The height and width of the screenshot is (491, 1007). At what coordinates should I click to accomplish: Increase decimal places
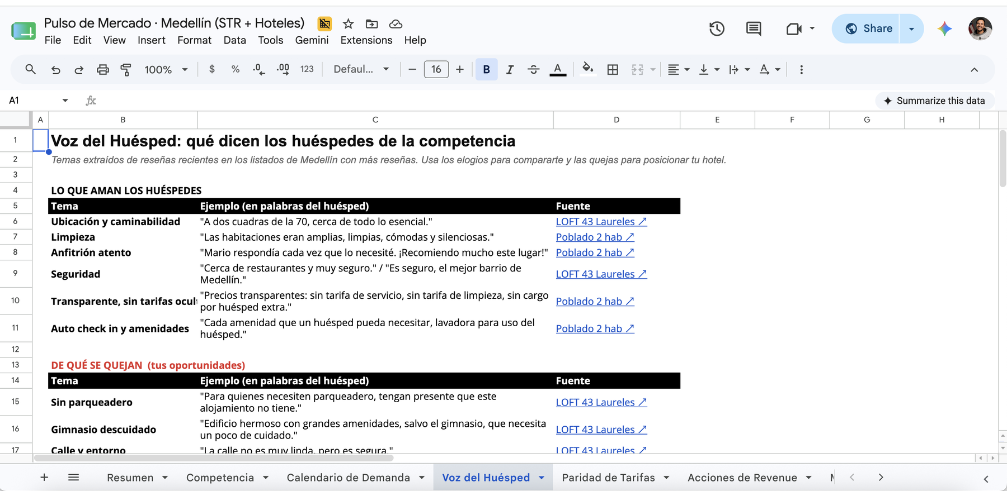point(283,69)
